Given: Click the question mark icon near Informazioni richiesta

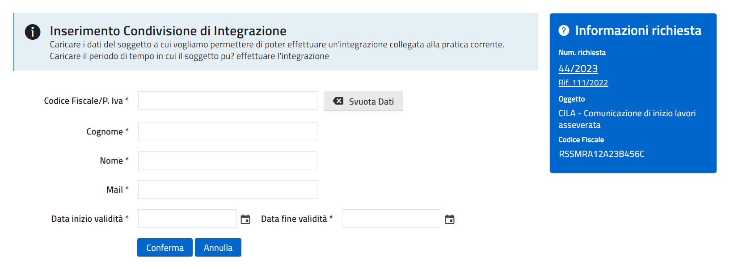Looking at the screenshot, I should pos(564,30).
